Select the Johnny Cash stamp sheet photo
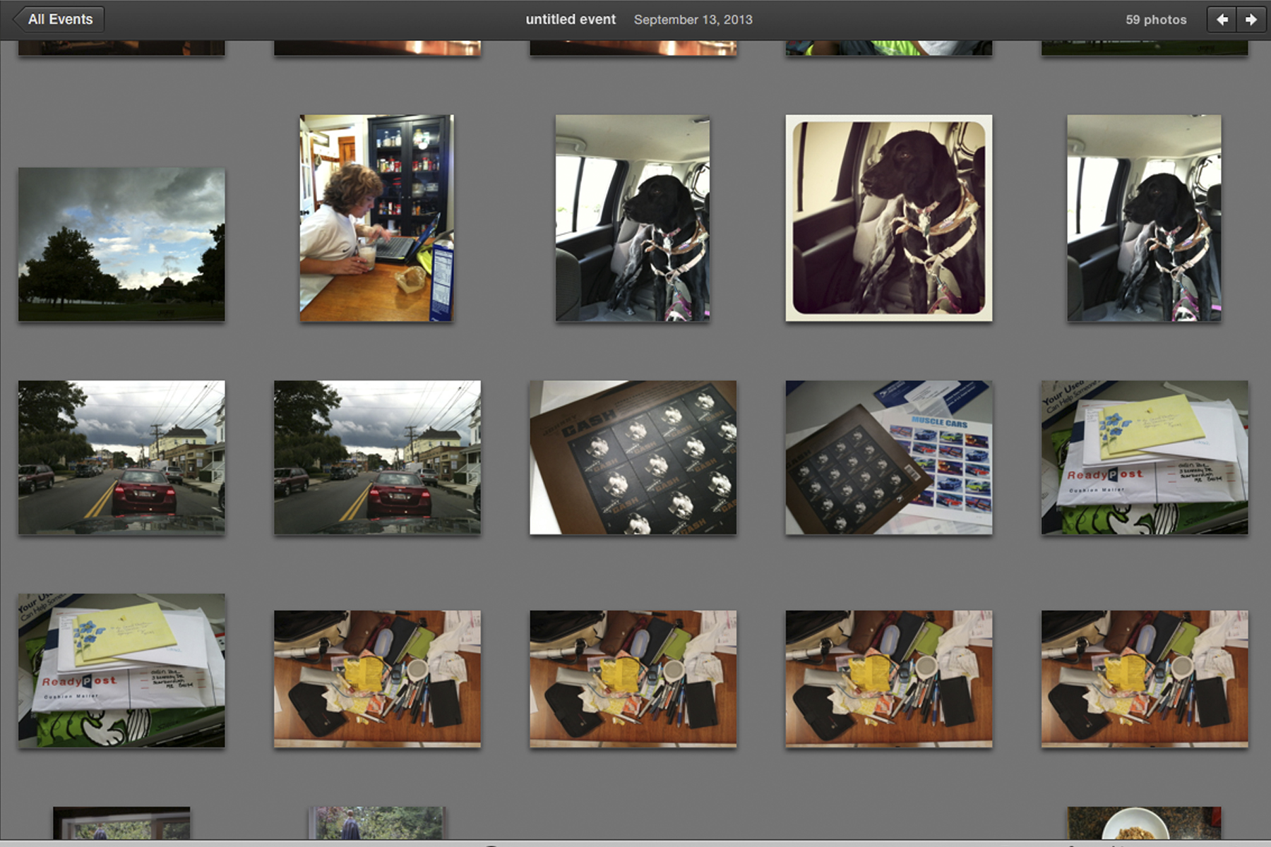 tap(633, 457)
